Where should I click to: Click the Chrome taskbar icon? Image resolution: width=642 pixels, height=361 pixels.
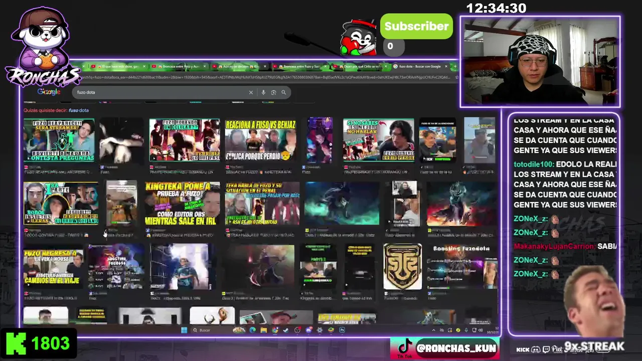click(x=275, y=330)
